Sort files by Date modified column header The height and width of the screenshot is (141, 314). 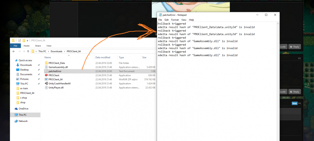(103, 58)
